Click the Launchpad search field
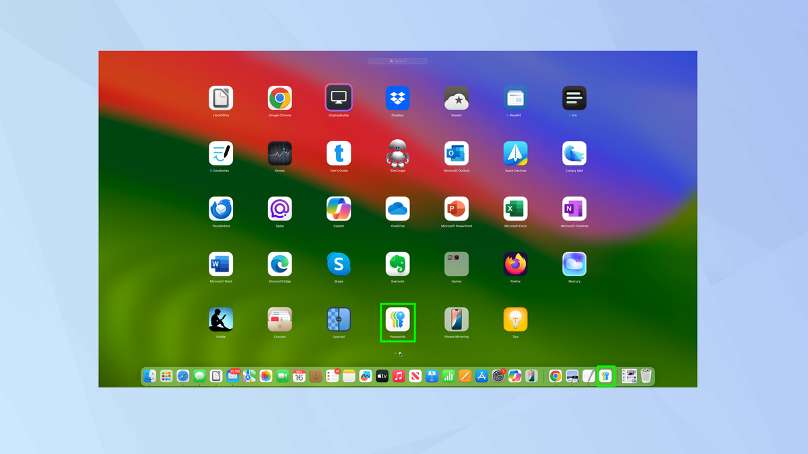 (x=397, y=61)
